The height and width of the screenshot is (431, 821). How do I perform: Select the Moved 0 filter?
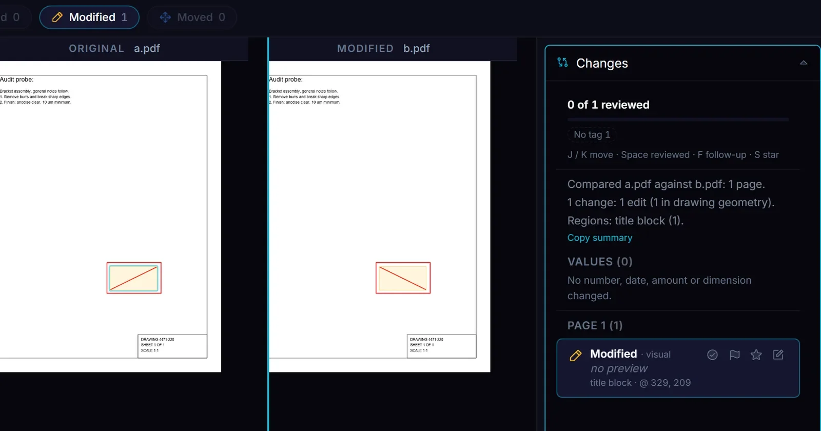point(192,17)
